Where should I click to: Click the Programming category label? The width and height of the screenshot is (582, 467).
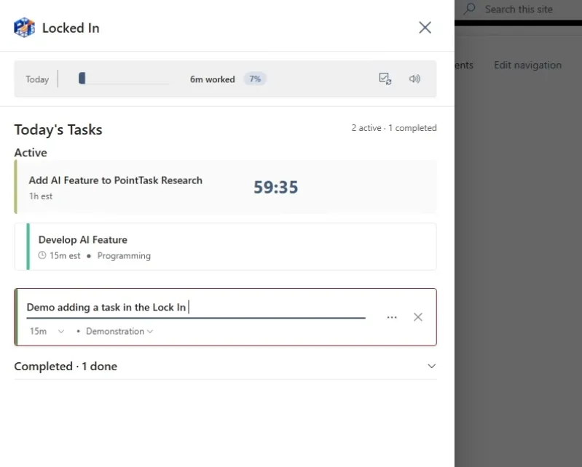click(x=124, y=256)
